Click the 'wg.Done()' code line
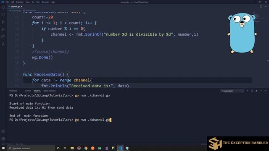 point(42,57)
